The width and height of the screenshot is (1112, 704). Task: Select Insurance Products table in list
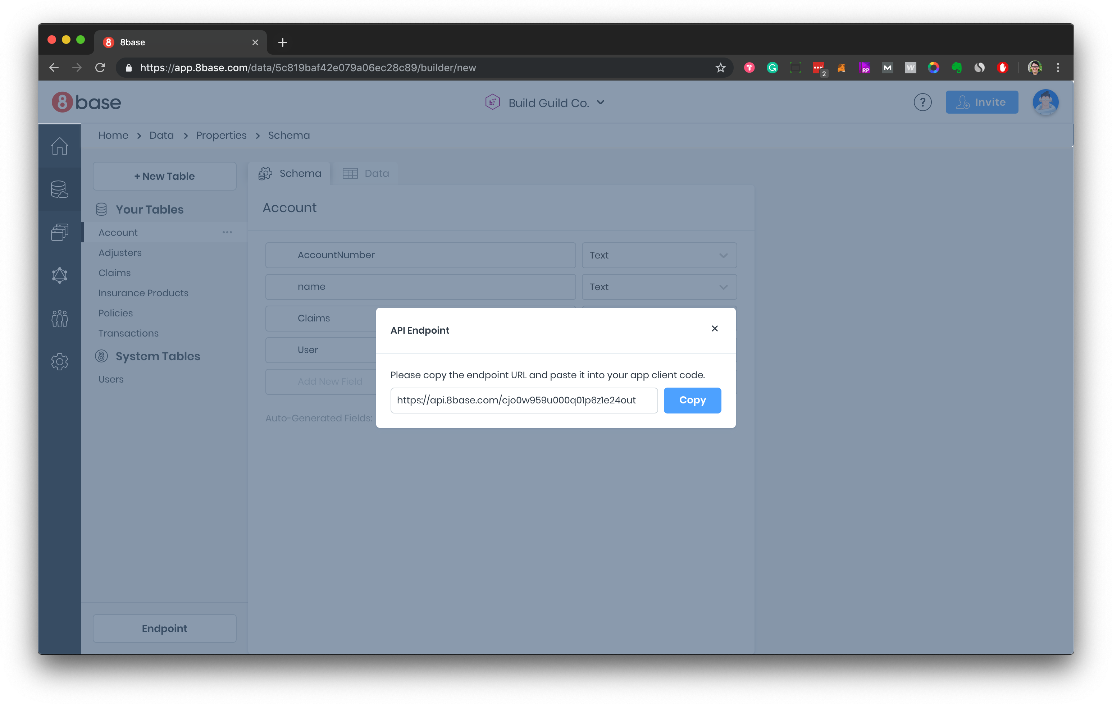143,293
